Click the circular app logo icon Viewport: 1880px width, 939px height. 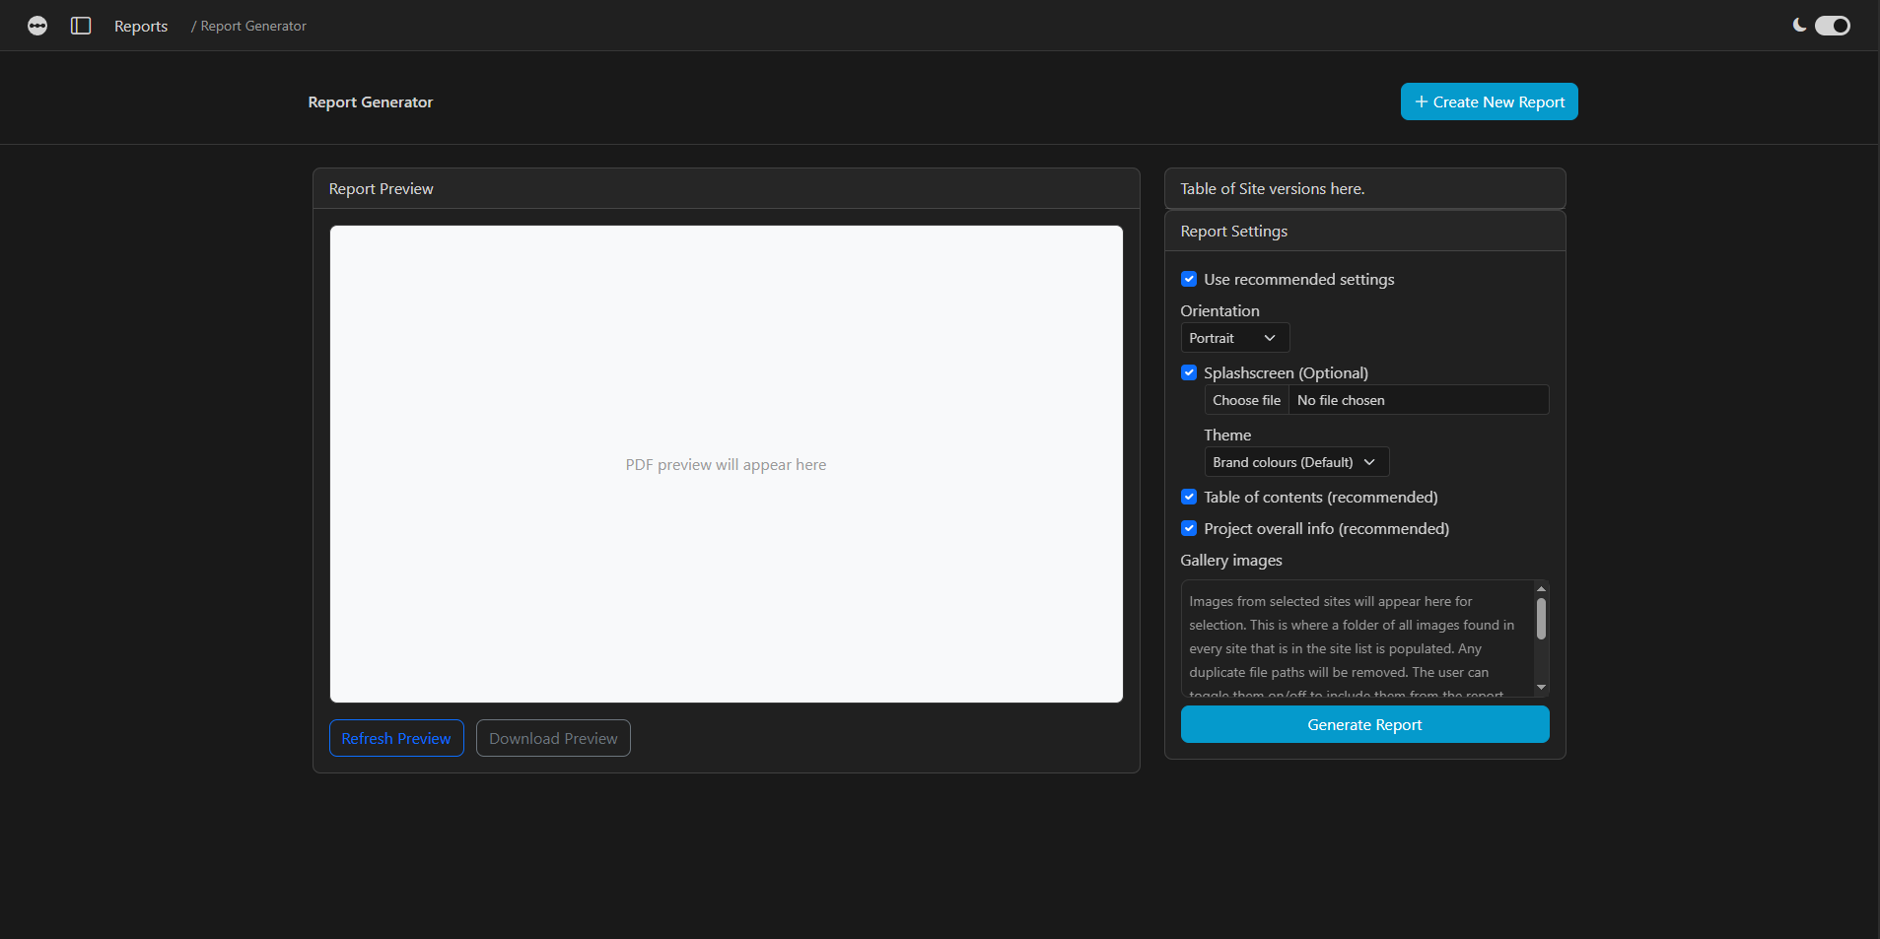coord(37,26)
